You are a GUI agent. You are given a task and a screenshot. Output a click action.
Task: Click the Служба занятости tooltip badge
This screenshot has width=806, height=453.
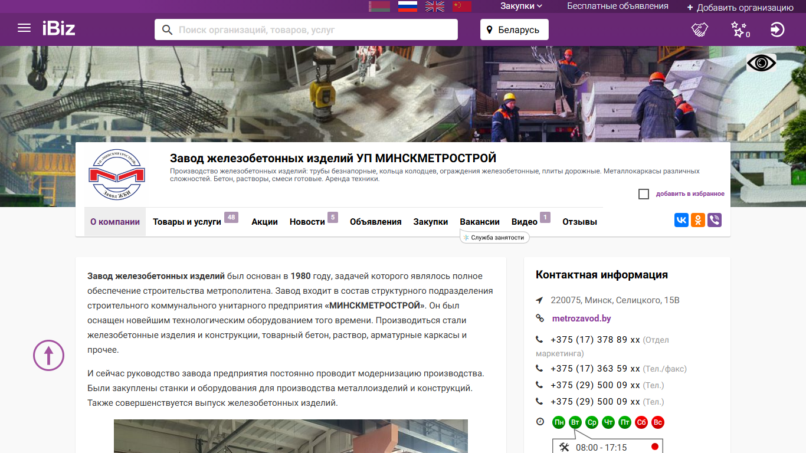tap(494, 237)
